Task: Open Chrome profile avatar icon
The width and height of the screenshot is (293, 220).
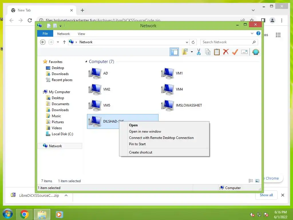Action: 272,20
